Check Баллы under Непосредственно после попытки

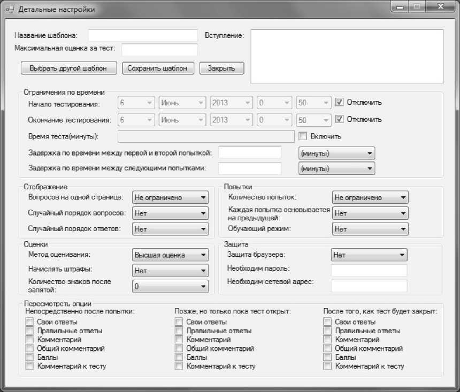pos(29,357)
